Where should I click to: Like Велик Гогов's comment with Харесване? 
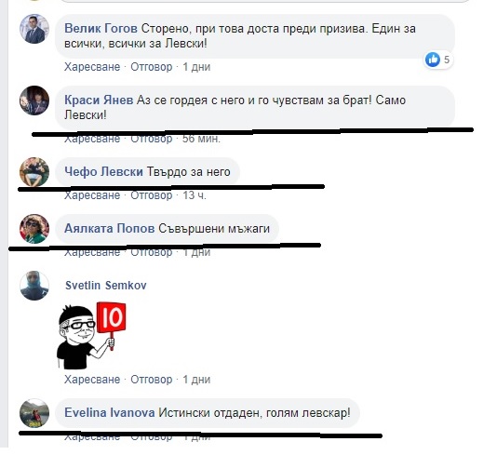(x=92, y=67)
